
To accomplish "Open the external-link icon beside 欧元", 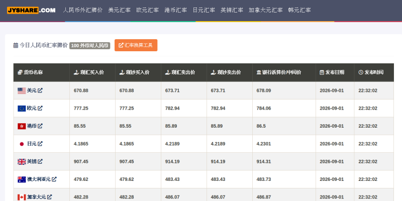I will 40,108.
